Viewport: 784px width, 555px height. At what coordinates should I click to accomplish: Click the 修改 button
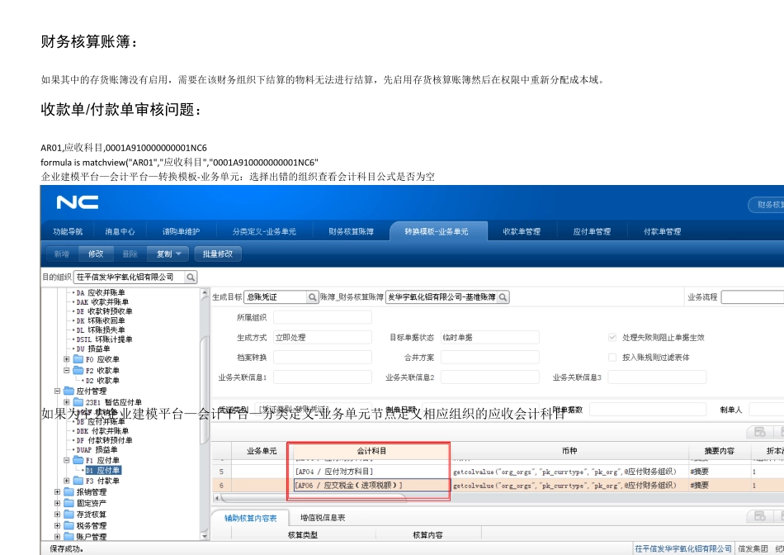click(x=96, y=254)
